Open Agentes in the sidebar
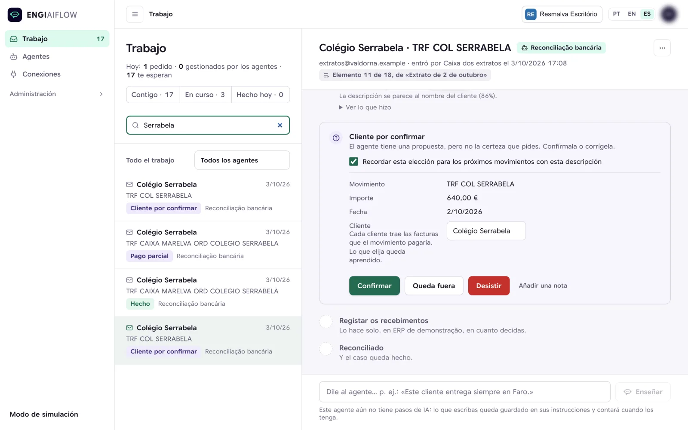This screenshot has height=430, width=688. pyautogui.click(x=57, y=56)
